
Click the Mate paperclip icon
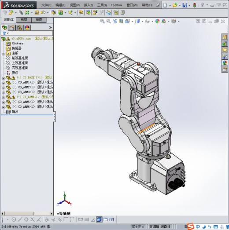pos(21,13)
